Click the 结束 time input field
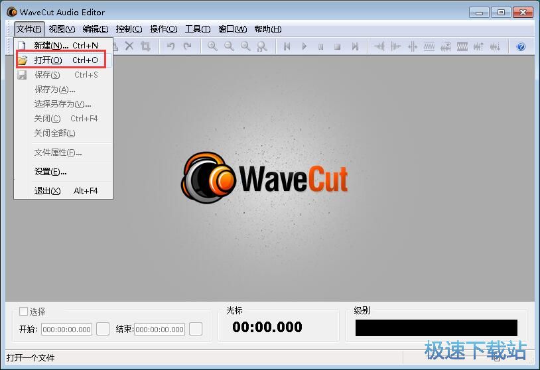The width and height of the screenshot is (540, 370). pyautogui.click(x=159, y=330)
